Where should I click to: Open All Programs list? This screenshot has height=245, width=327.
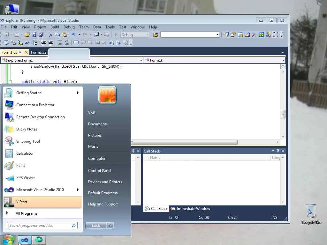click(27, 213)
